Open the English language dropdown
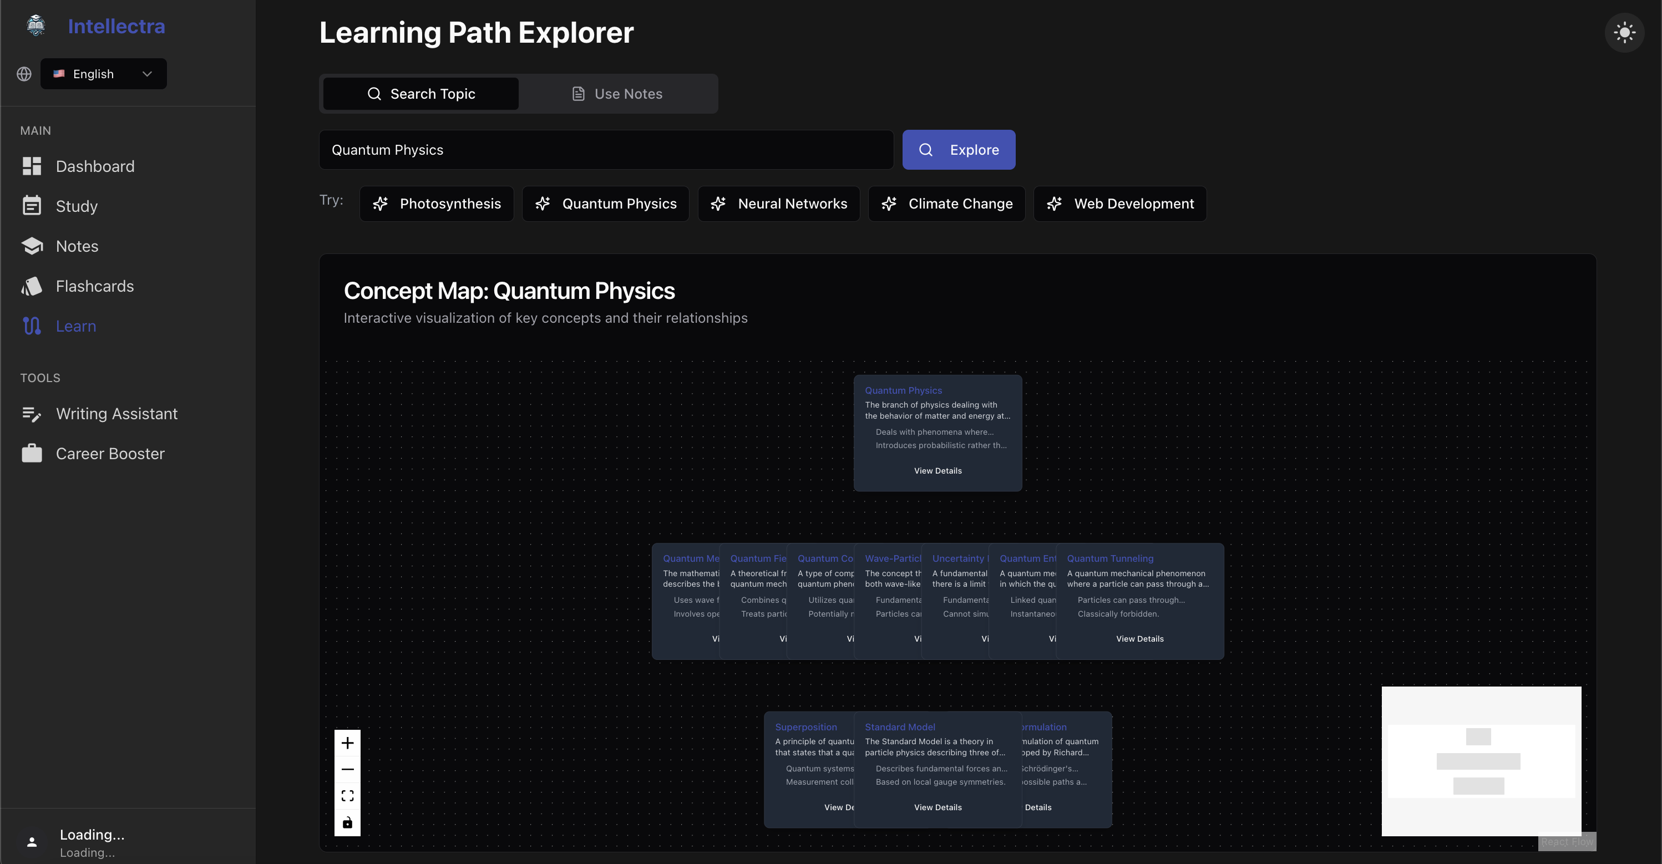 [x=103, y=74]
